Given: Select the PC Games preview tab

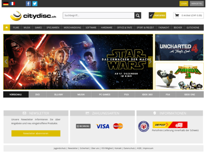Looking at the screenshot, I should click(105, 95).
